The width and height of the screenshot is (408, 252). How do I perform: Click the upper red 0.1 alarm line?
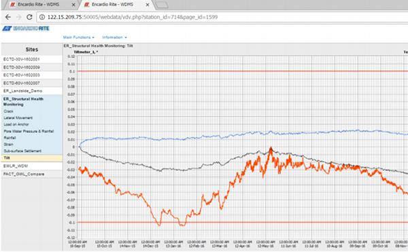242,71
